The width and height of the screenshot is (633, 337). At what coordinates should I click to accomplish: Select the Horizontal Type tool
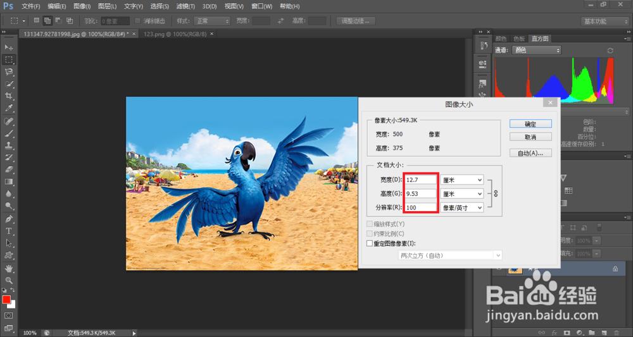pyautogui.click(x=8, y=231)
